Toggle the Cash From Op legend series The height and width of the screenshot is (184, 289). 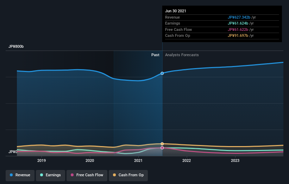click(x=128, y=175)
